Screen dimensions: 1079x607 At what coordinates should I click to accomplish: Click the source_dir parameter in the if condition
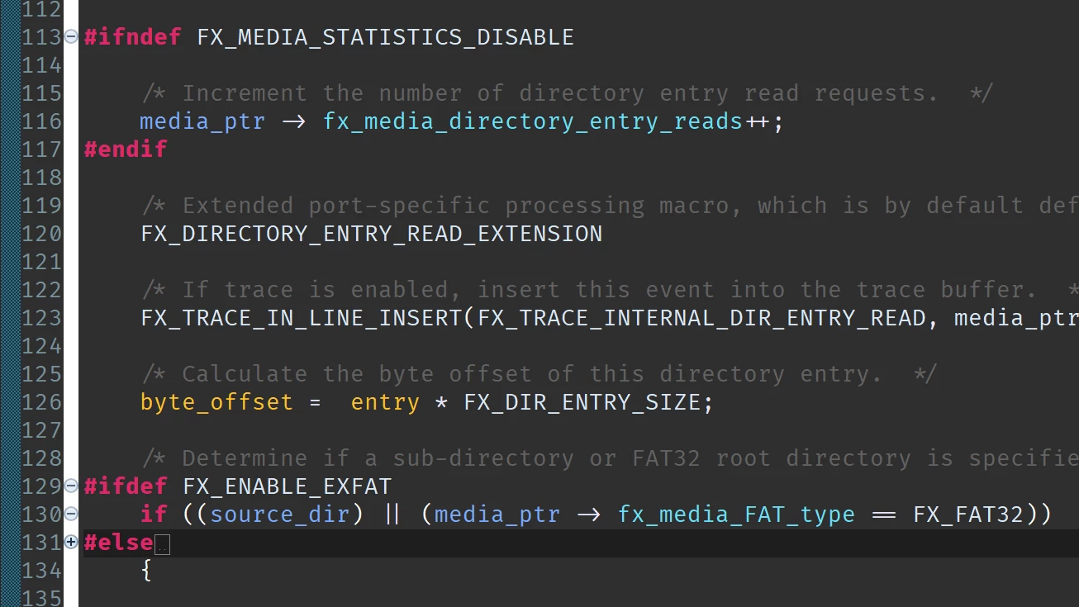(x=280, y=515)
